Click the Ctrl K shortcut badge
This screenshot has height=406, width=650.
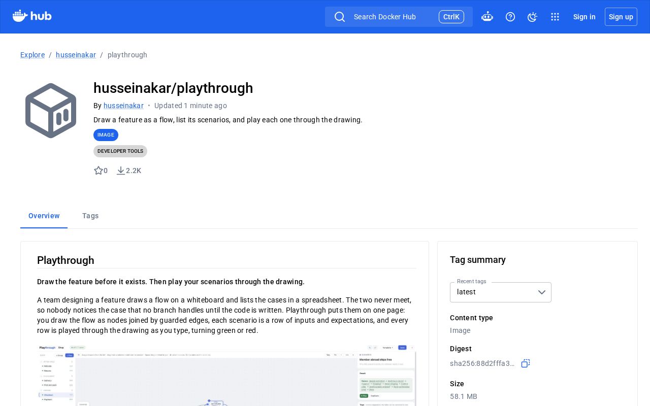point(451,17)
